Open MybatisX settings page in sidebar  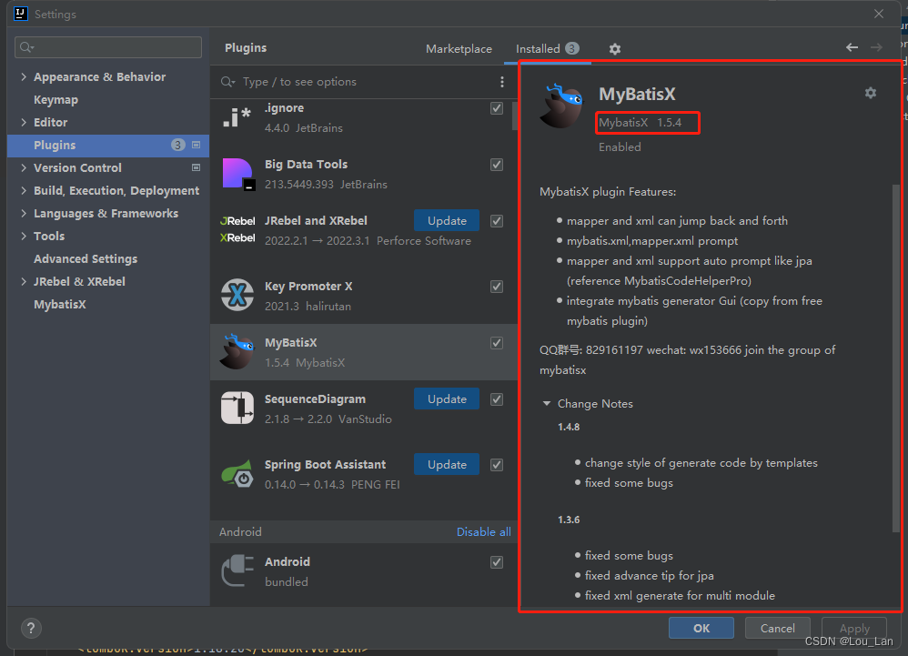pos(60,304)
